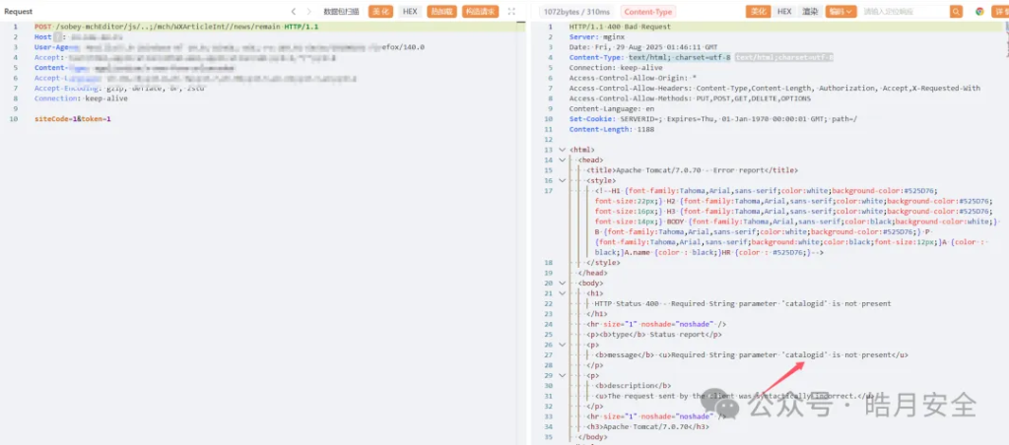Click the previous request left arrow
This screenshot has height=445, width=1009.
pyautogui.click(x=294, y=12)
